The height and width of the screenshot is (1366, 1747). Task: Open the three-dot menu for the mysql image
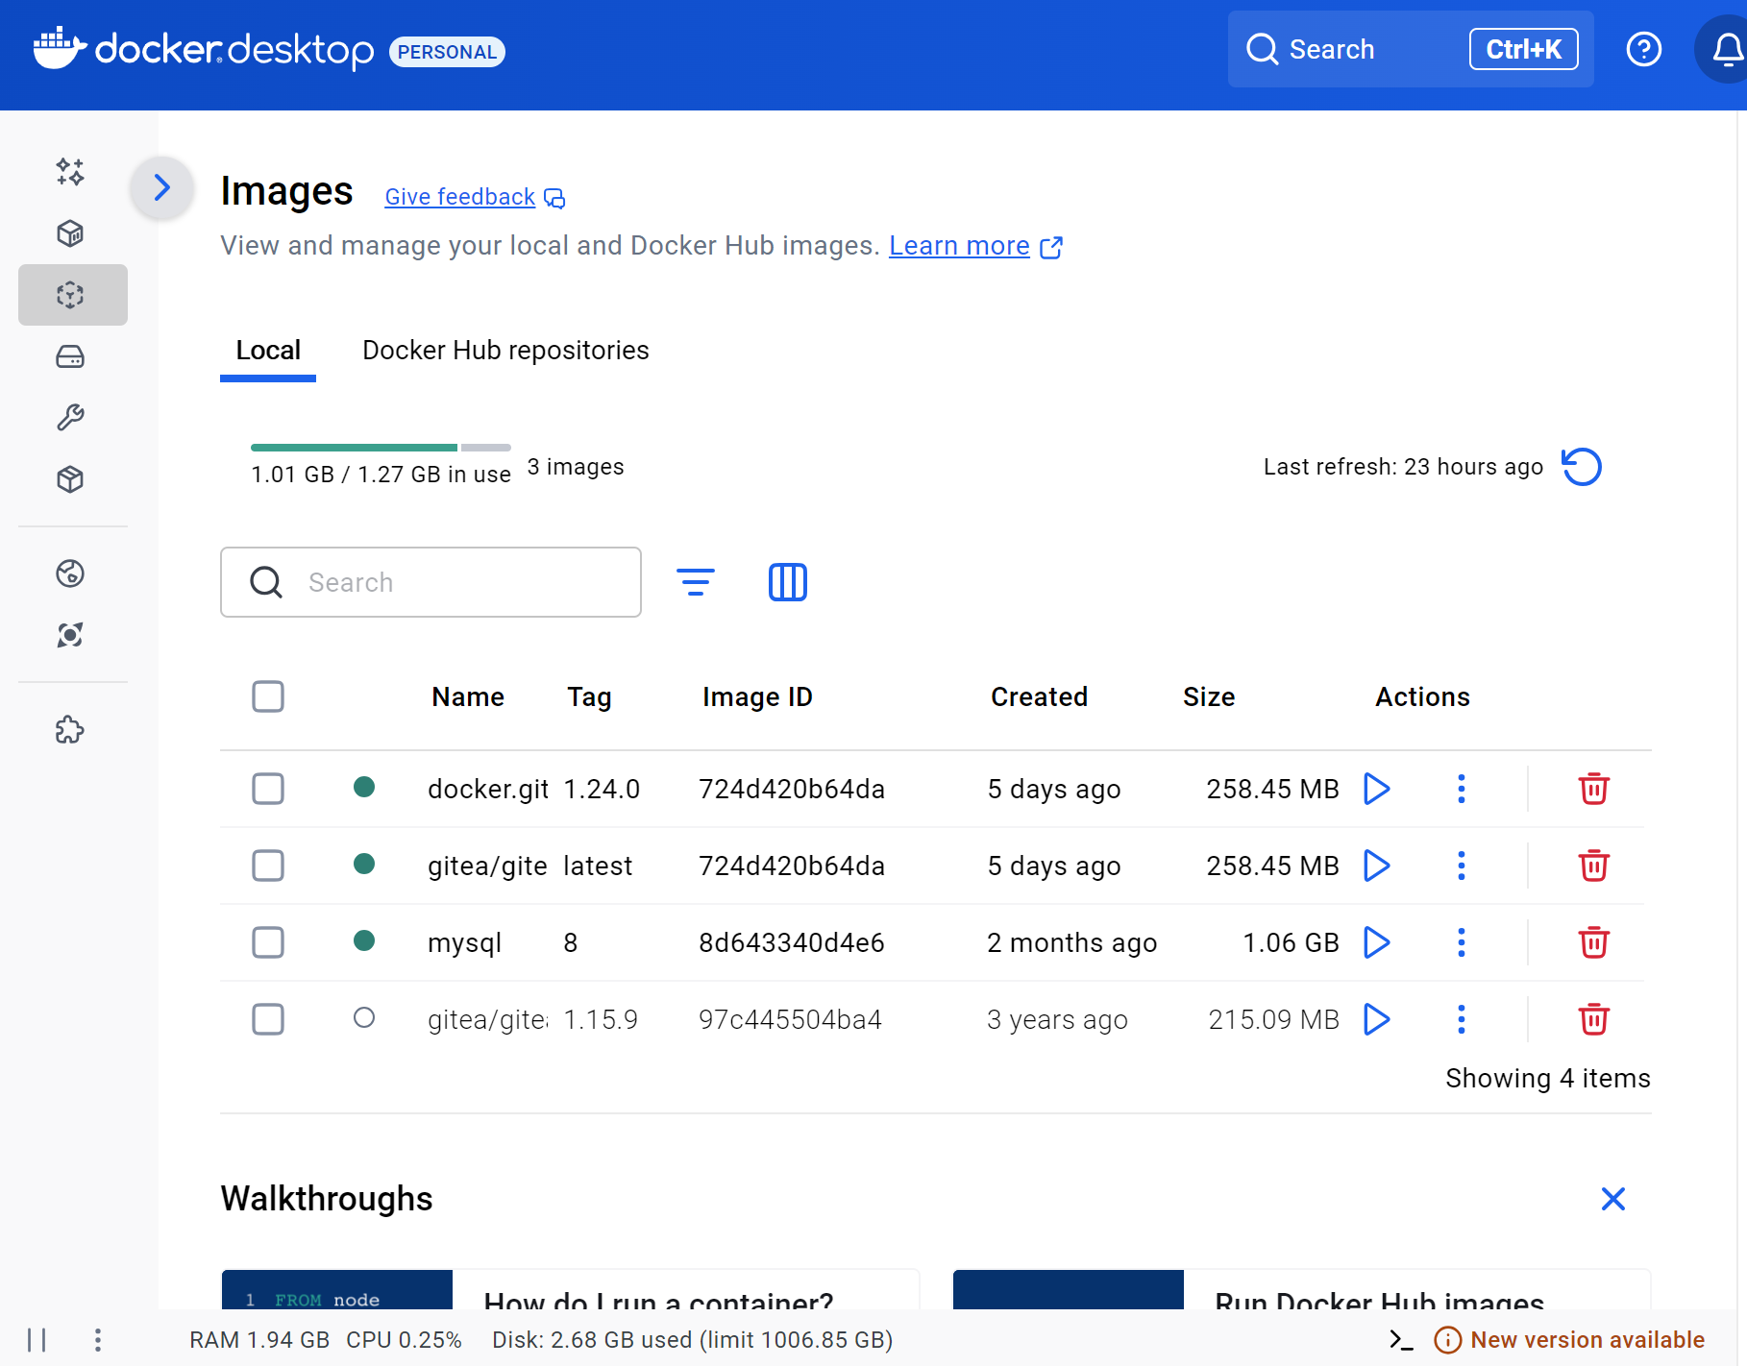1461,942
